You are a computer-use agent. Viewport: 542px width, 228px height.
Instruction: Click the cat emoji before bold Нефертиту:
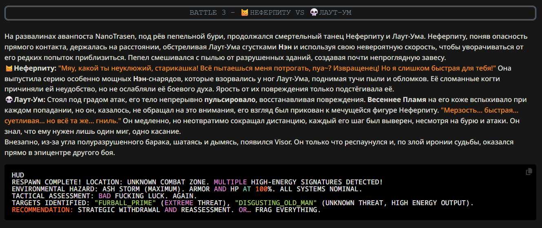[x=9, y=68]
